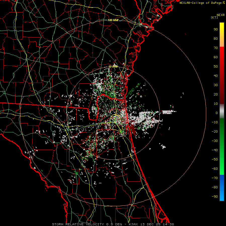
Task: Click the -70 value on velocity scale
Action: 215,178
